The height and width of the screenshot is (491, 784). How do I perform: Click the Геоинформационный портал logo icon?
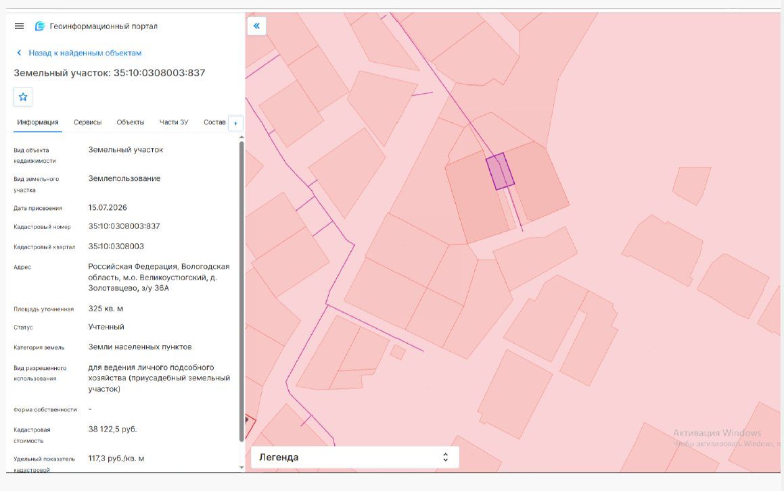(x=39, y=26)
